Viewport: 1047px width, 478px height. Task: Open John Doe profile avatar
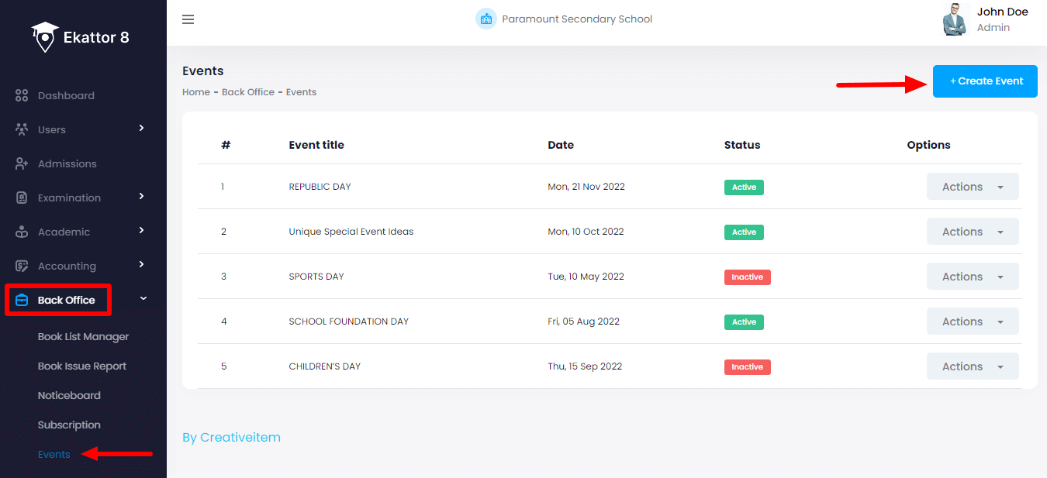click(x=955, y=20)
